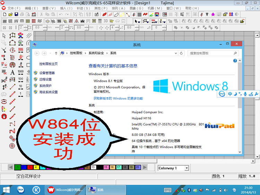Image resolution: width=260 pixels, height=195 pixels.
Task: Open the 帮助(H) menu
Action: click(192, 8)
